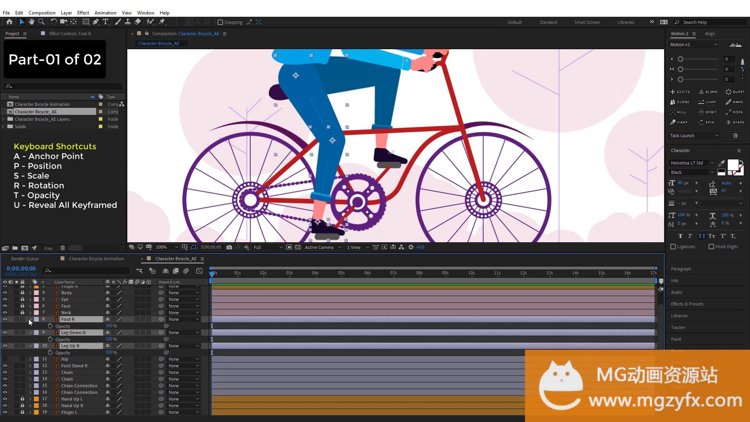Collapse the Leg Up R layer twirl
This screenshot has width=750, height=422.
30,346
